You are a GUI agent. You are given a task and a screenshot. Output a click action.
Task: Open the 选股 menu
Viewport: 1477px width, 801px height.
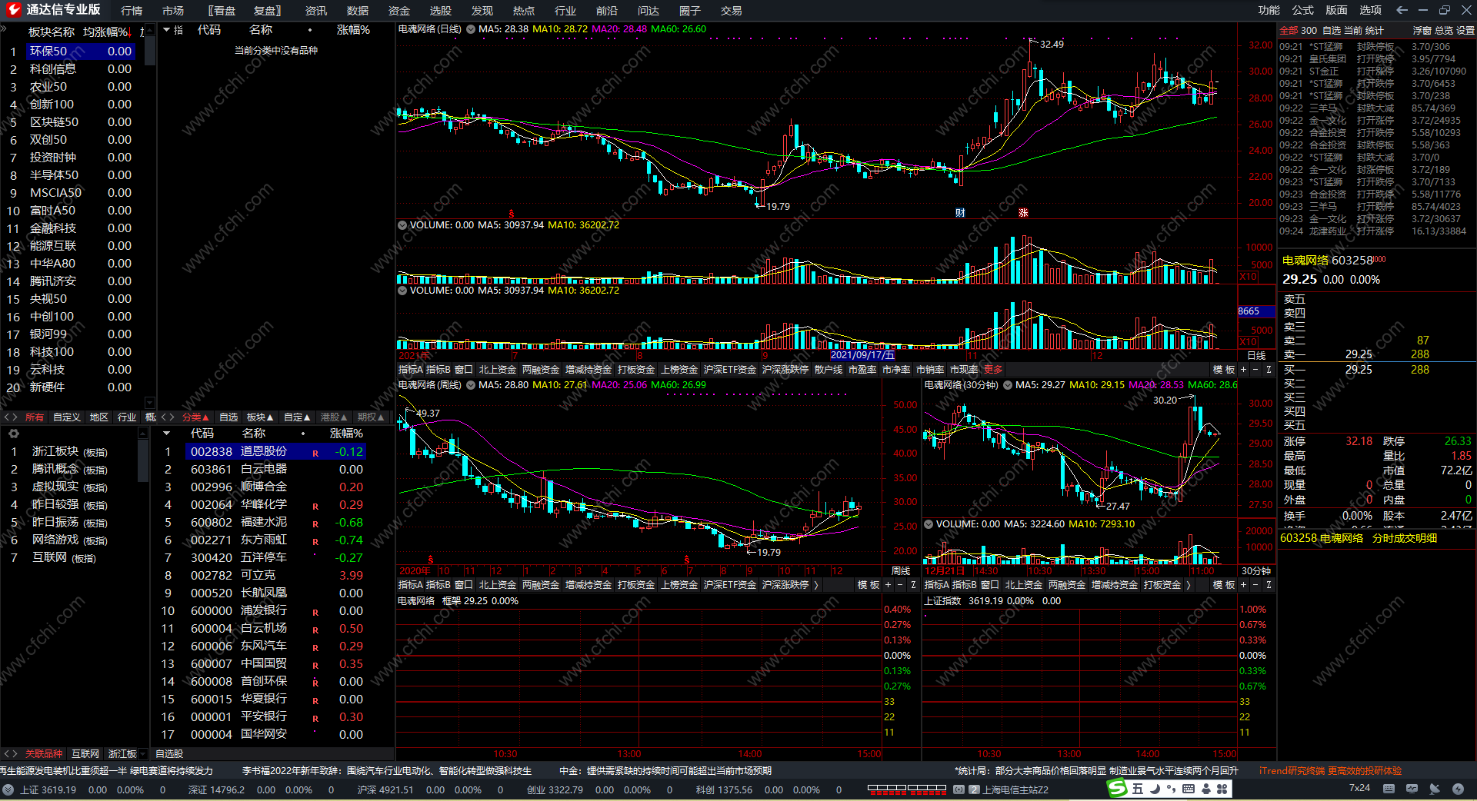441,11
